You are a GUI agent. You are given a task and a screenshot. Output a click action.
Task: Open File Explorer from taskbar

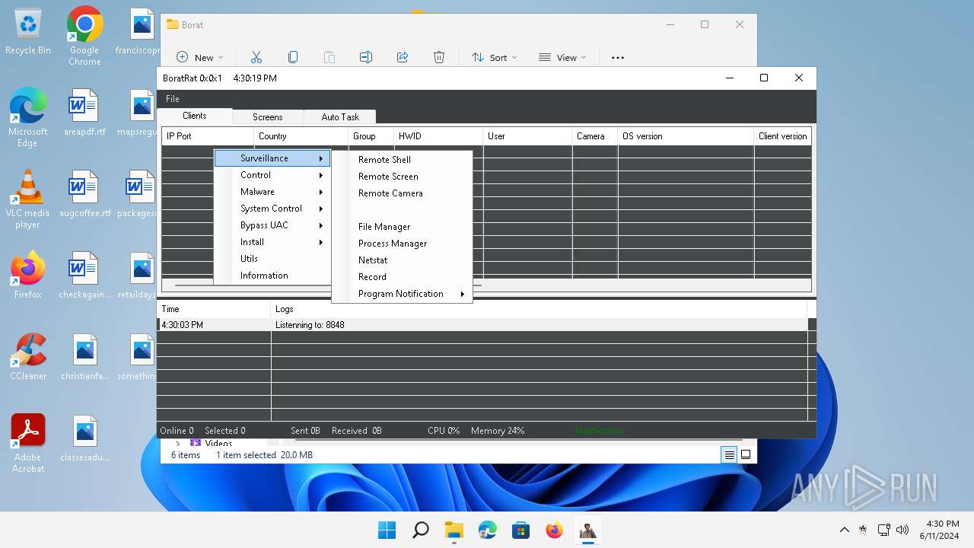454,530
